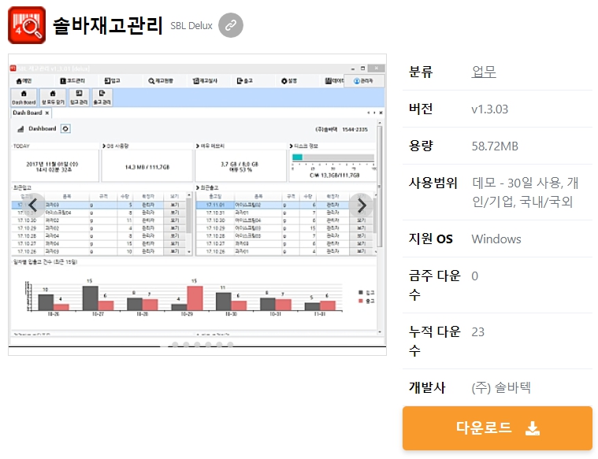This screenshot has height=459, width=598.
Task: Click the 금주 다운수 label
Action: (x=435, y=285)
